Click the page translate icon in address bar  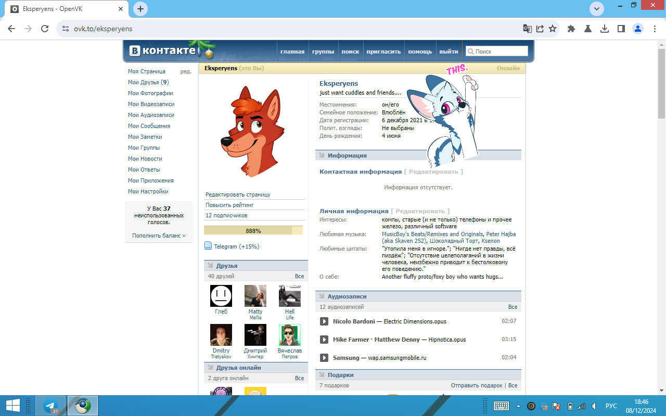click(528, 29)
